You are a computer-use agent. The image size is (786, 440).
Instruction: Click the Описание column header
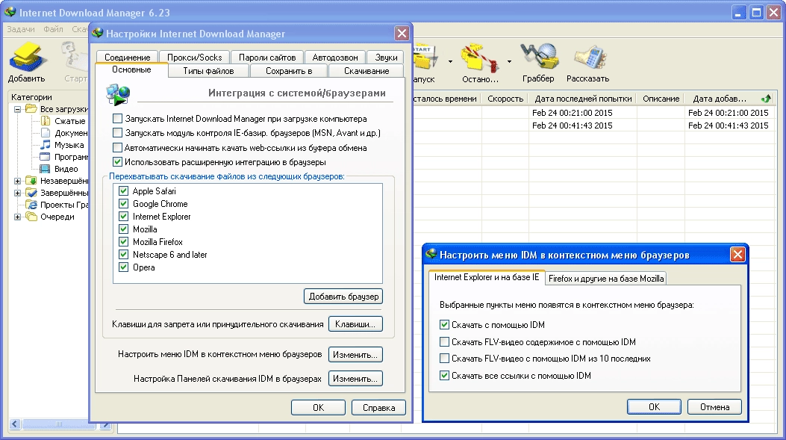pos(661,99)
